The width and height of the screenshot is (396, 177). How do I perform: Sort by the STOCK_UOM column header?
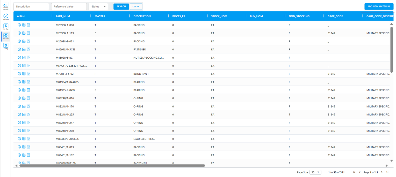click(219, 16)
